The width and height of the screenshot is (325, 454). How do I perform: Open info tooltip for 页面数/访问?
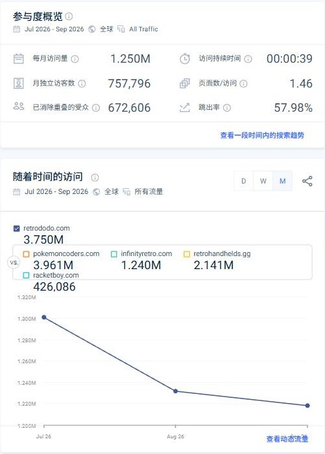[244, 84]
